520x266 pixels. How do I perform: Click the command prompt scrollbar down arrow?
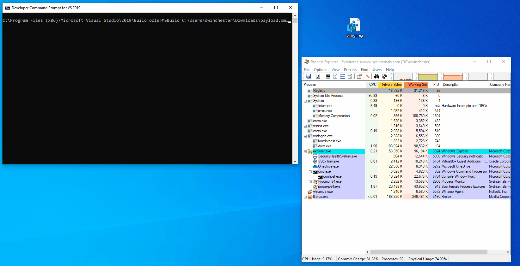295,161
